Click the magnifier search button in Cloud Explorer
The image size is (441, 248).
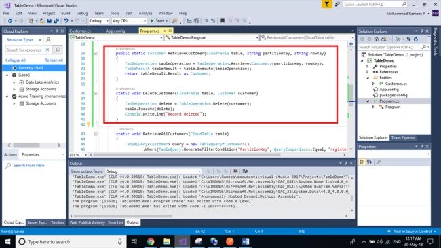click(x=58, y=50)
